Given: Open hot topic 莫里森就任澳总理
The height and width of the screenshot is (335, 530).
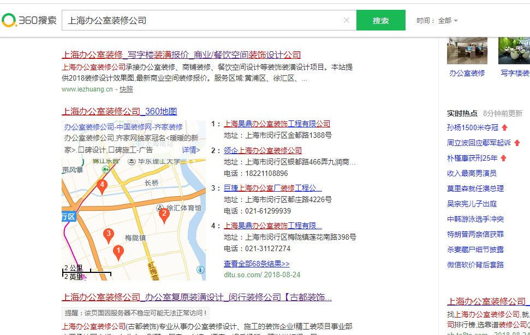Looking at the screenshot, I should pos(475,188).
